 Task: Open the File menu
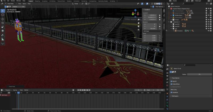point(5,1)
